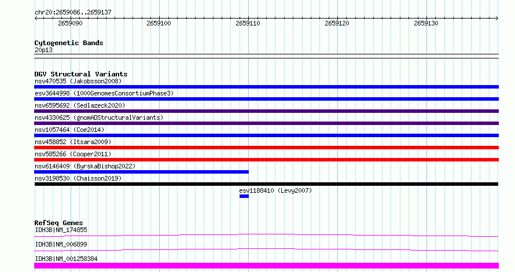Click the esv1188410 (Levy2007) label
Image resolution: width=515 pixels, height=272 pixels.
(275, 190)
